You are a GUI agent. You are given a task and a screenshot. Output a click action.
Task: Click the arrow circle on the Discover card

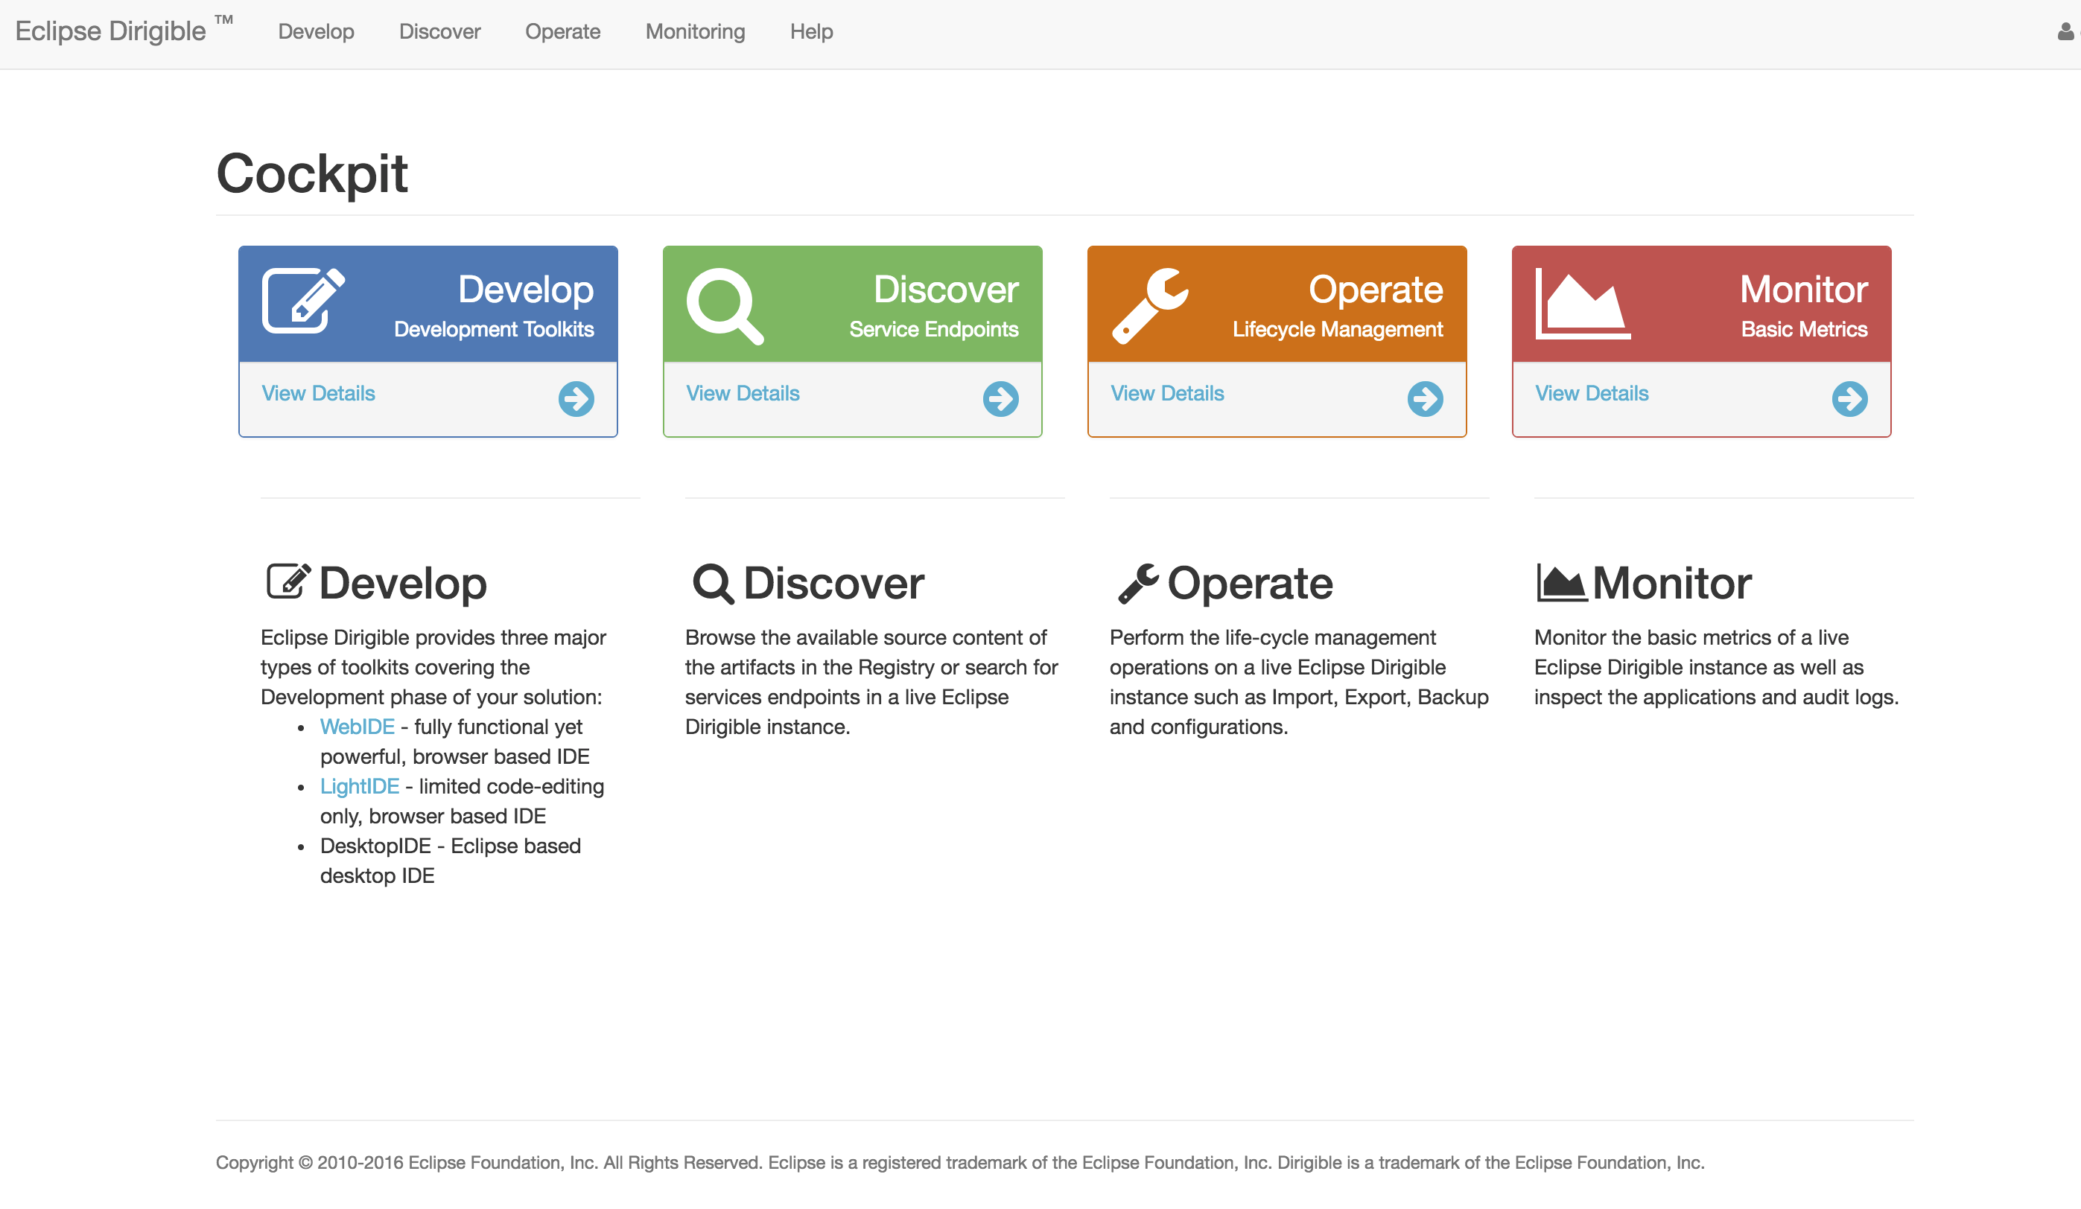(1001, 398)
